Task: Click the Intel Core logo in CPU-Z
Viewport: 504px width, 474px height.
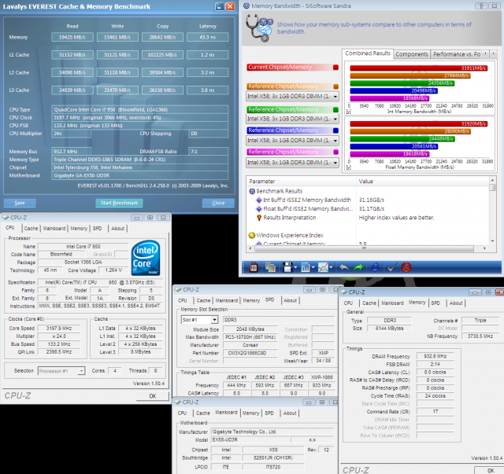Action: (x=146, y=258)
